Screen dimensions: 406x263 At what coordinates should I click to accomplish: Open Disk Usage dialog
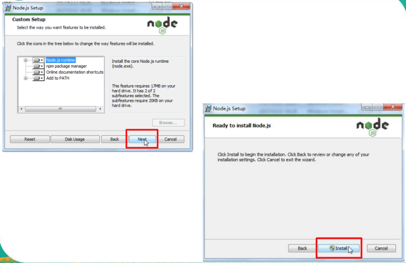(75, 139)
